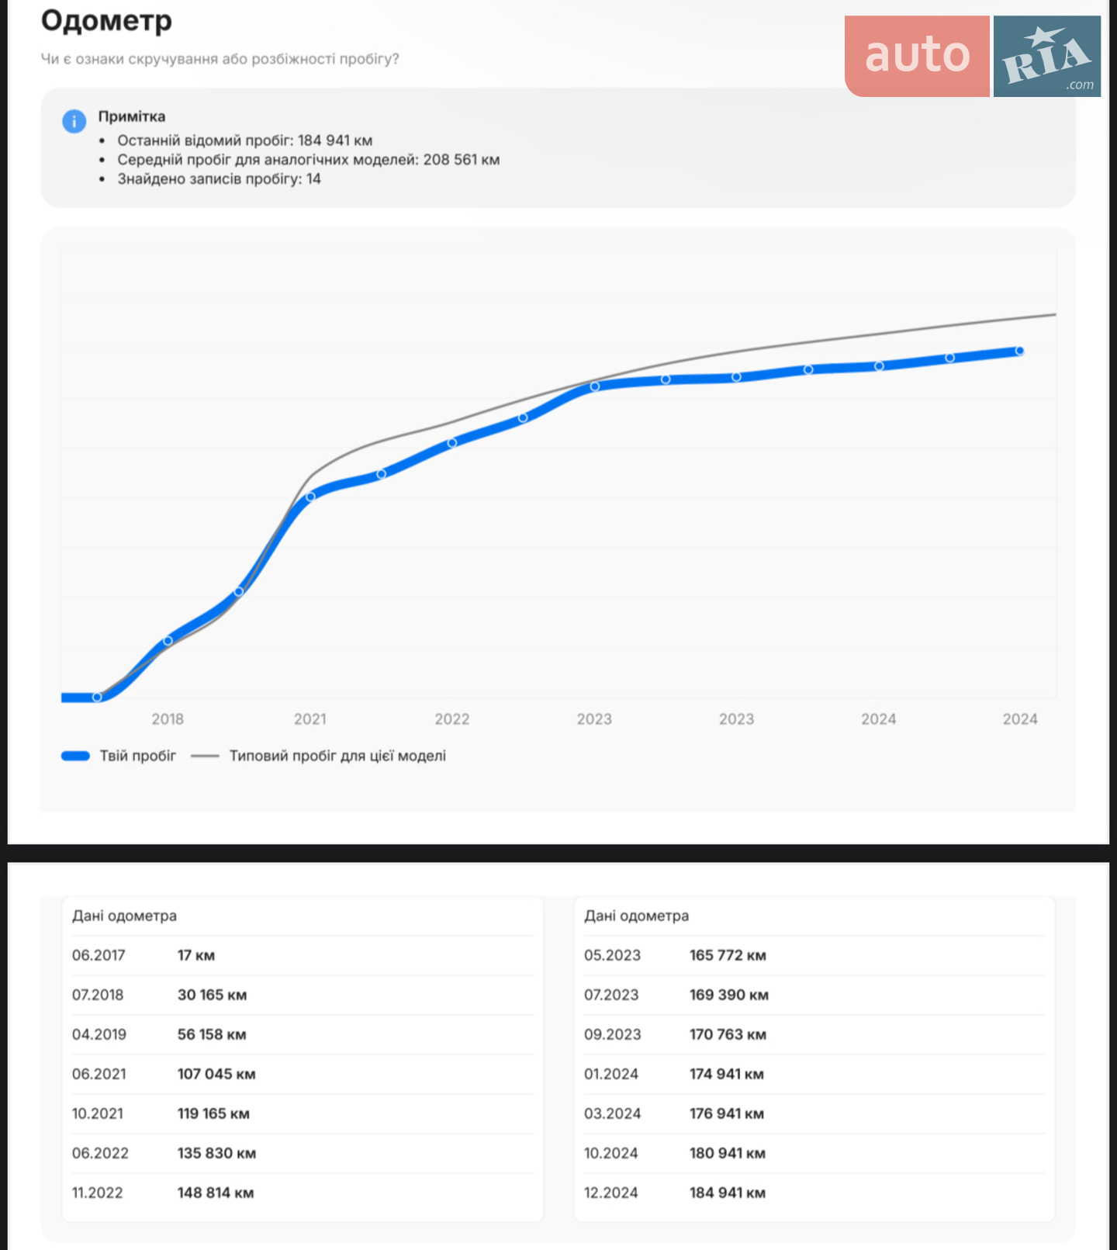
Task: Click the 12.2024 row showing 184 941 км
Action: pos(814,1193)
